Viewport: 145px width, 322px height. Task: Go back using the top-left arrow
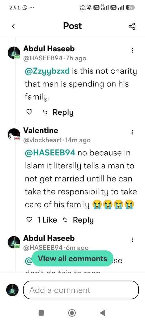point(14,26)
